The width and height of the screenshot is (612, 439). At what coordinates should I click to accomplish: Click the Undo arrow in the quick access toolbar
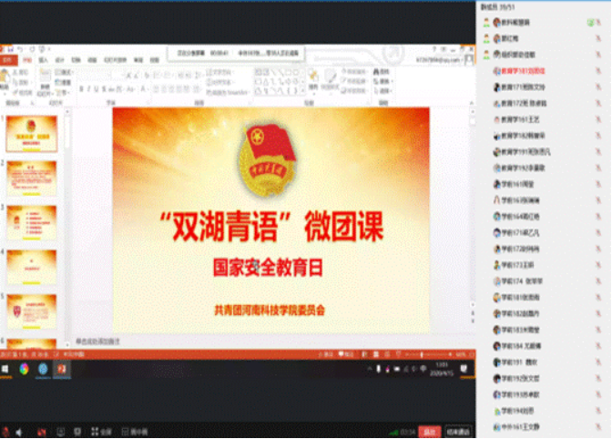21,49
